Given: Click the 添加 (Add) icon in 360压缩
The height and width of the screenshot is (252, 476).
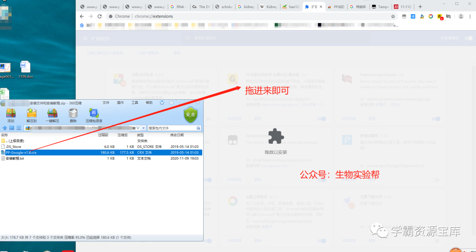Looking at the screenshot, I should click(x=11, y=115).
